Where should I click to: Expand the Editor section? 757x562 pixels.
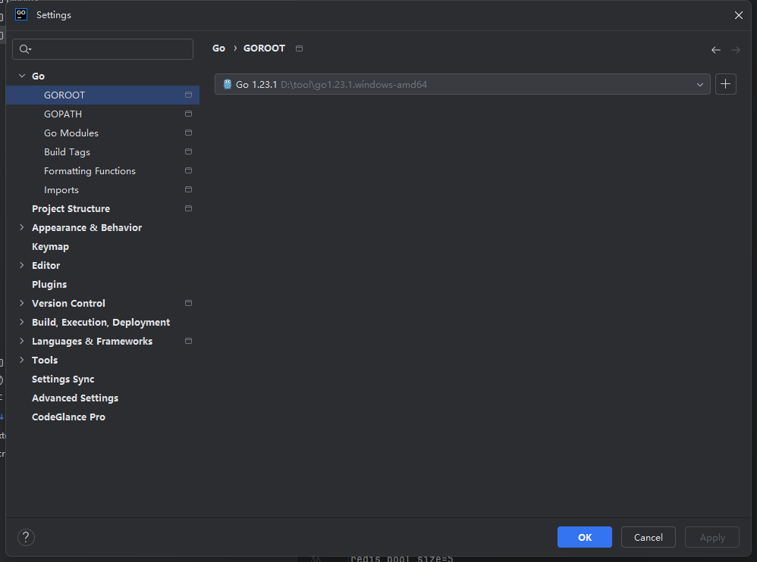coord(22,266)
